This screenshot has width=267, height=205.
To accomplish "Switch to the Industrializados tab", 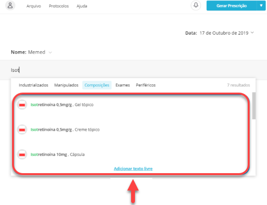I will click(x=34, y=85).
